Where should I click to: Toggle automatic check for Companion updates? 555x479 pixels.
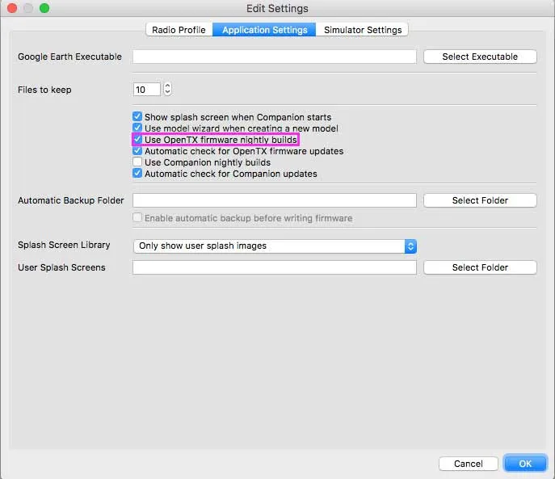[x=137, y=174]
